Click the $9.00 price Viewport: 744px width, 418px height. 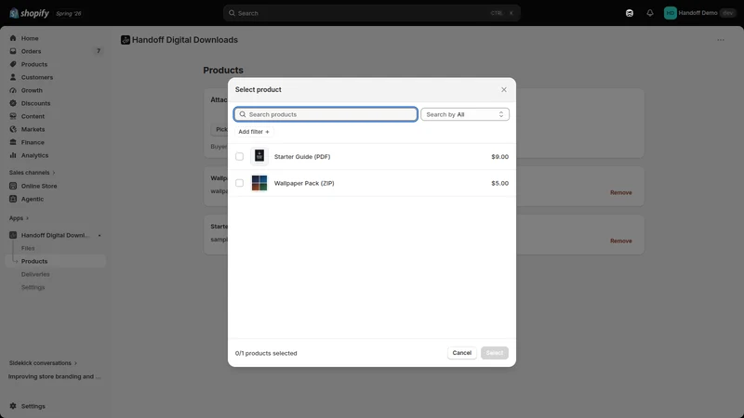coord(499,157)
